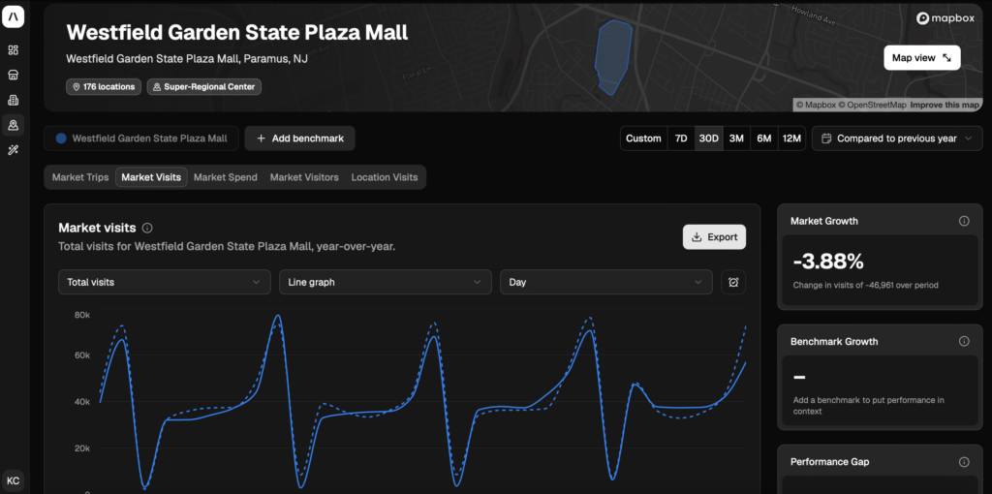Click the © Mapbox attribution link
The height and width of the screenshot is (494, 992).
point(816,105)
